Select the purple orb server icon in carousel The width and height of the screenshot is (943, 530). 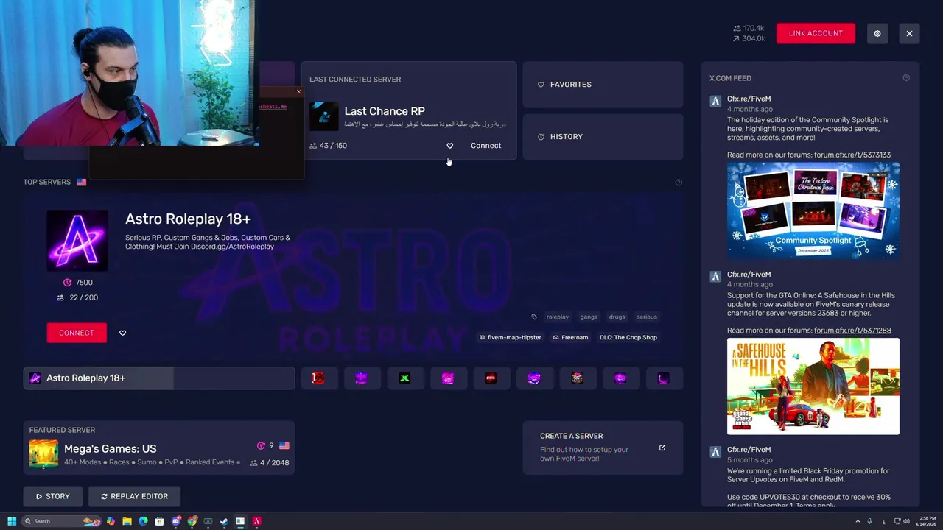(x=620, y=378)
